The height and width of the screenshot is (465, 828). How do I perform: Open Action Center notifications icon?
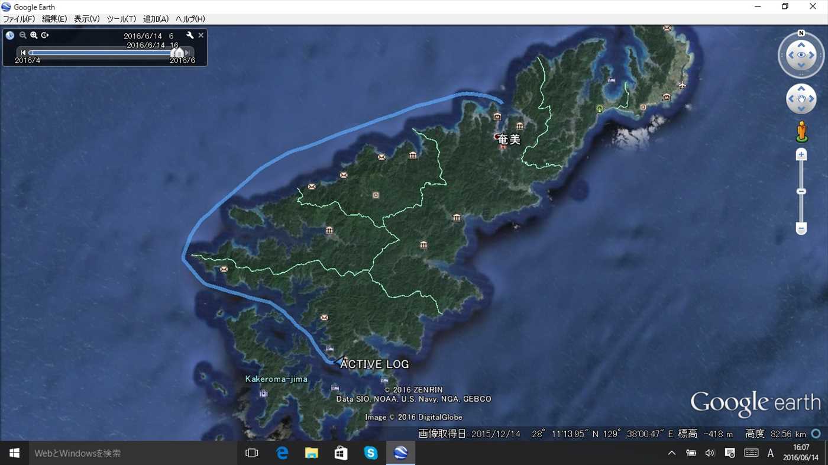(730, 453)
